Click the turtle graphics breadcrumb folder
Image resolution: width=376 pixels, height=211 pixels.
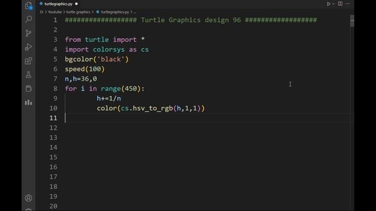coord(78,12)
